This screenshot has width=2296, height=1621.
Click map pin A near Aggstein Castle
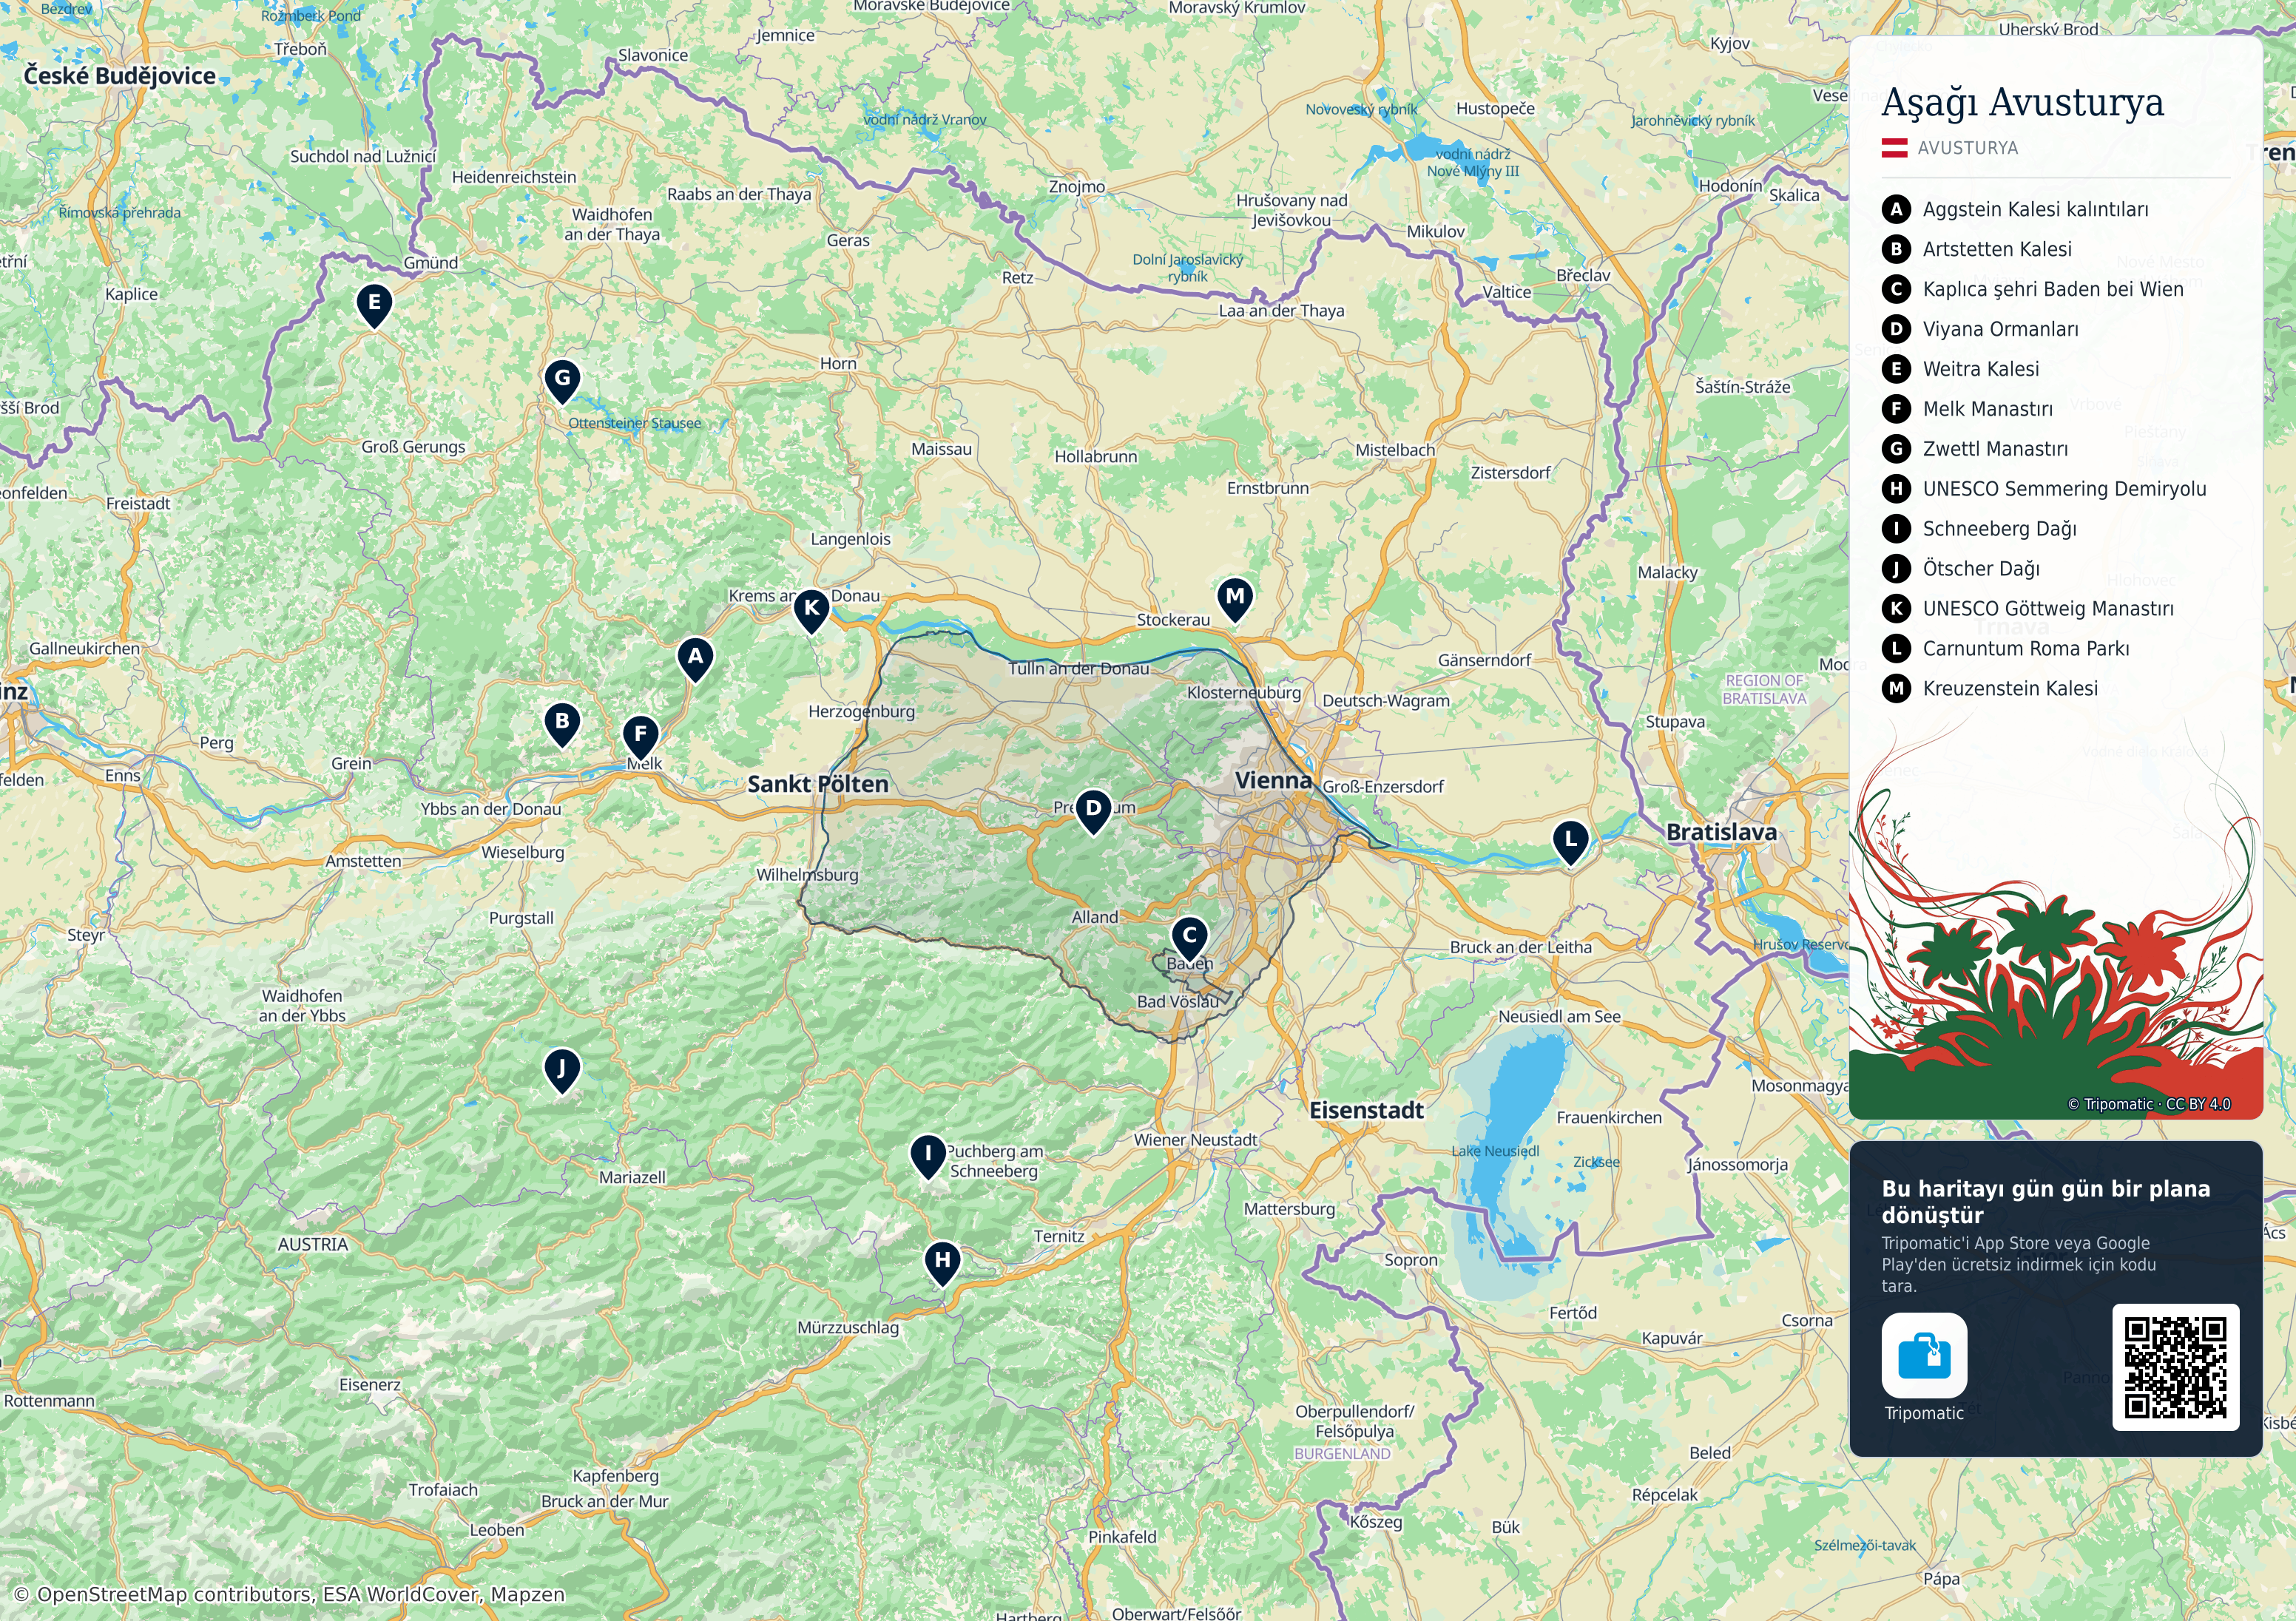point(695,659)
